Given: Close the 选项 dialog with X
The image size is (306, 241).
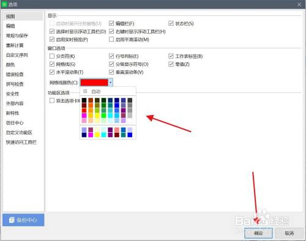Looking at the screenshot, I should tap(299, 4).
